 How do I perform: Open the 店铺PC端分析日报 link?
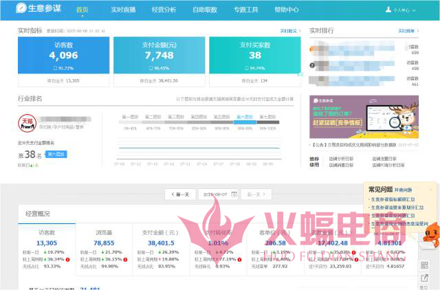[x=388, y=165]
